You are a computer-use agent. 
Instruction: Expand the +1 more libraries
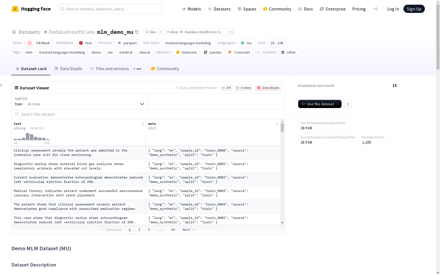tap(257, 52)
